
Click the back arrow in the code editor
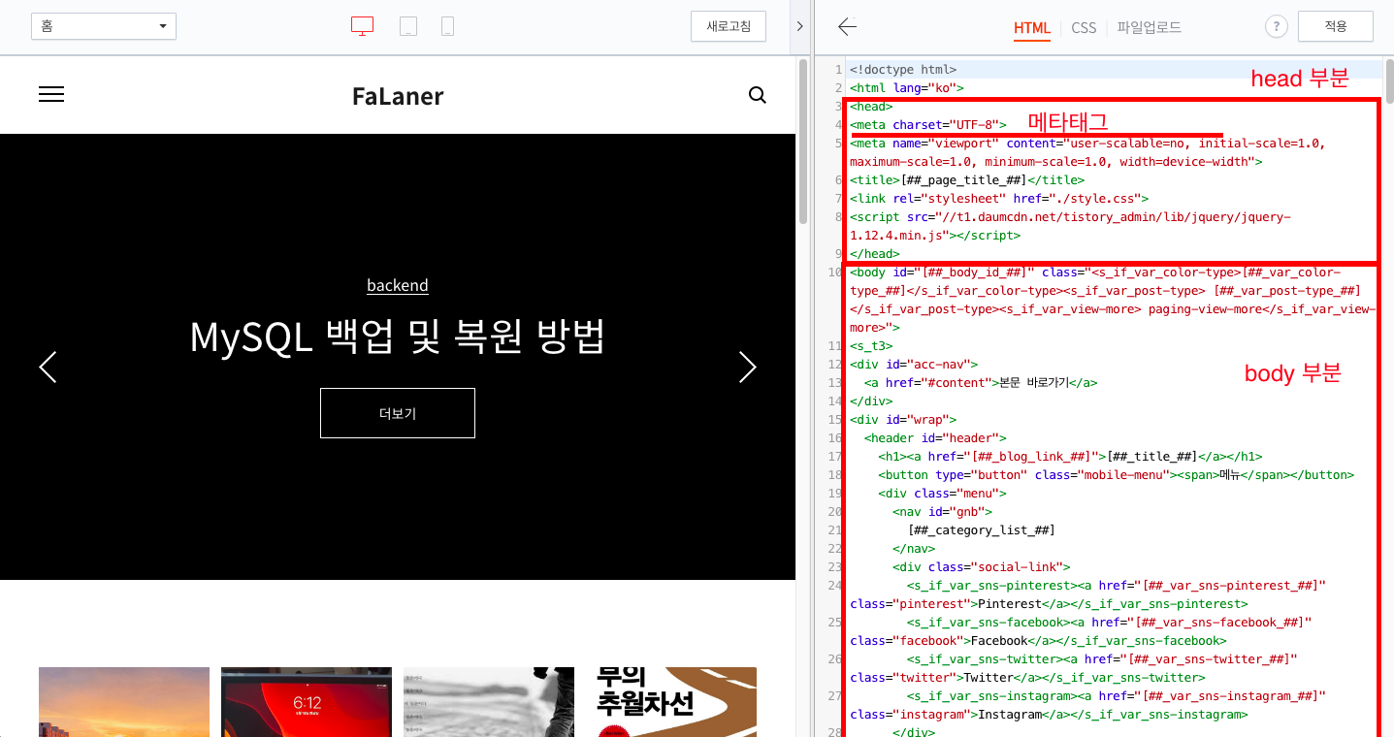pyautogui.click(x=846, y=27)
